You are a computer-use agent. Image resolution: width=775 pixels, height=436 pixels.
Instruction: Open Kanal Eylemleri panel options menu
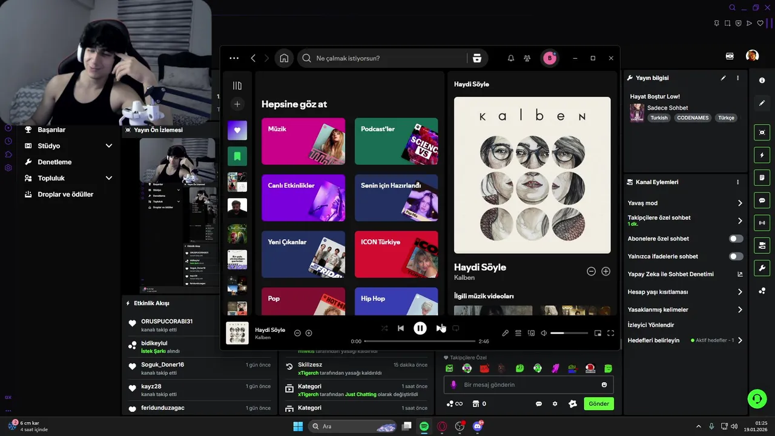pos(737,182)
